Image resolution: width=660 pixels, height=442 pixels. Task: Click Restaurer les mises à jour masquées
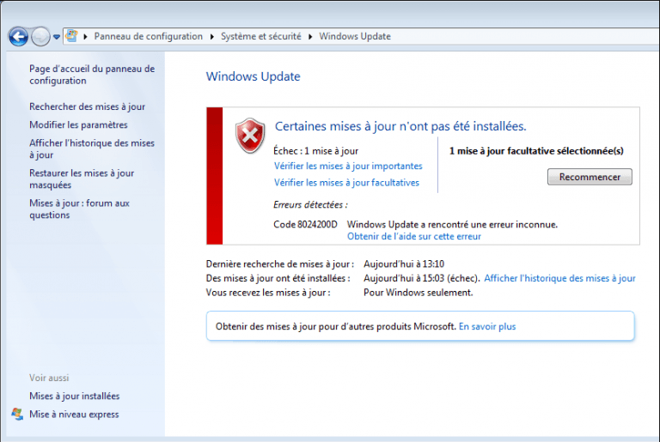pos(82,179)
